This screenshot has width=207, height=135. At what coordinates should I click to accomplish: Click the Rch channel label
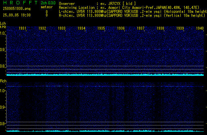point(3,81)
